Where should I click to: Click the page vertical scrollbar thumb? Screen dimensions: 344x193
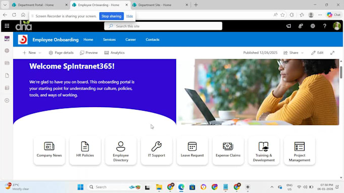coord(341,72)
